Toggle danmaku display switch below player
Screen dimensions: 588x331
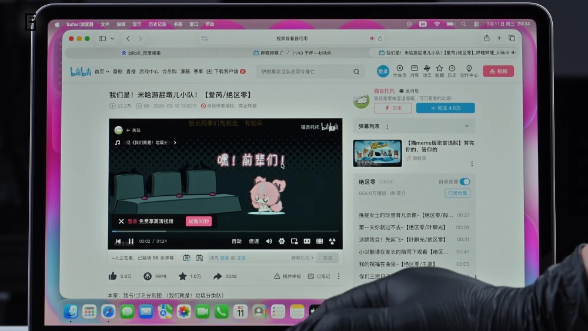186,258
